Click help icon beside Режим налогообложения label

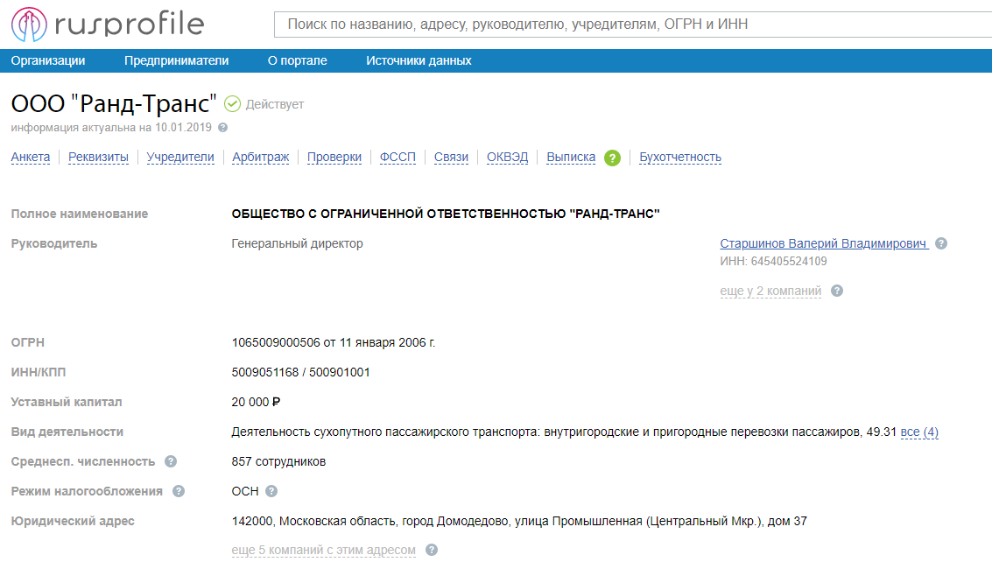[179, 491]
